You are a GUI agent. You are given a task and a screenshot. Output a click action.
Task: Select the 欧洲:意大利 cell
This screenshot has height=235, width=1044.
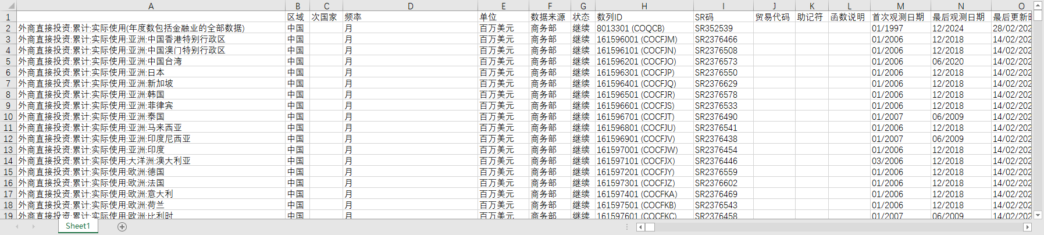[151, 194]
